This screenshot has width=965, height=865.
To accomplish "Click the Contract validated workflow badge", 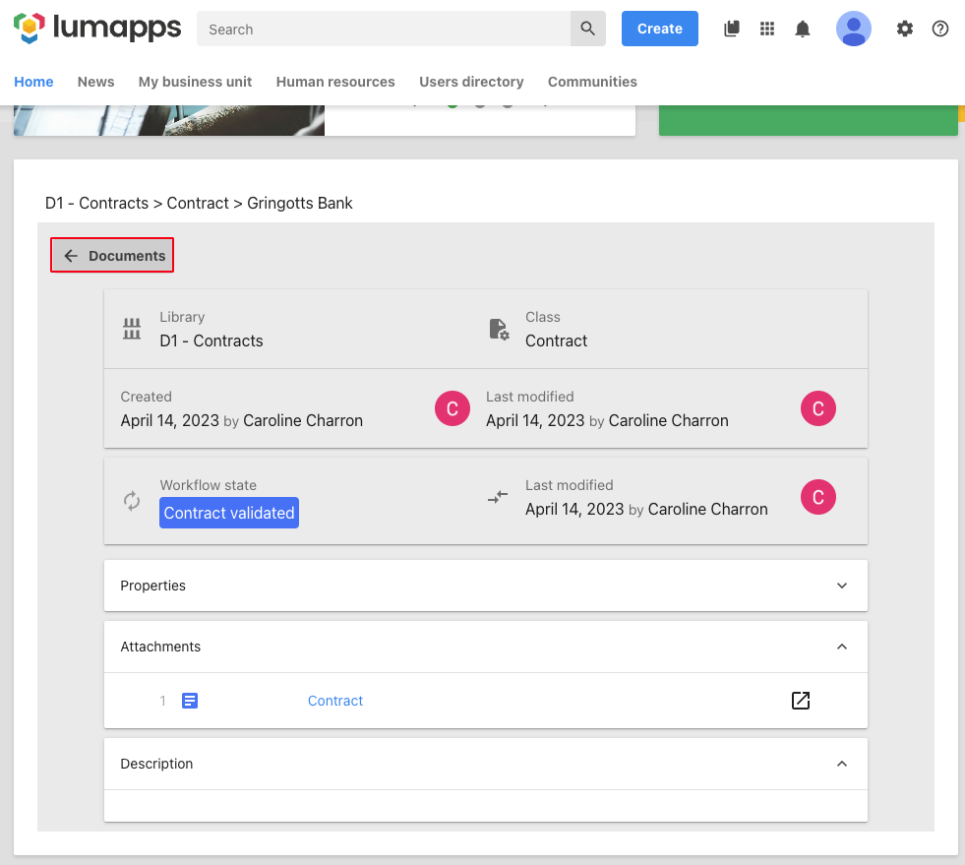I will [x=229, y=513].
